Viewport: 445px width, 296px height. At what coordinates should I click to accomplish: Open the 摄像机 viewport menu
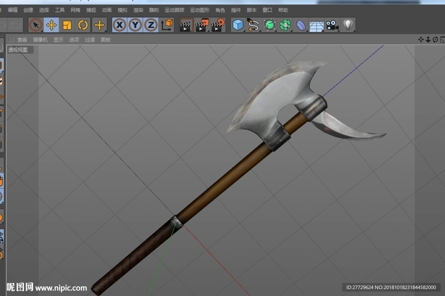pos(40,40)
